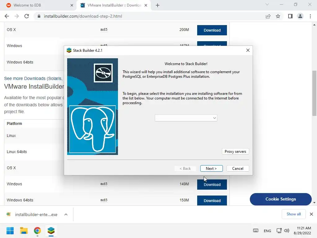Go forward in browser history

pyautogui.click(x=17, y=16)
